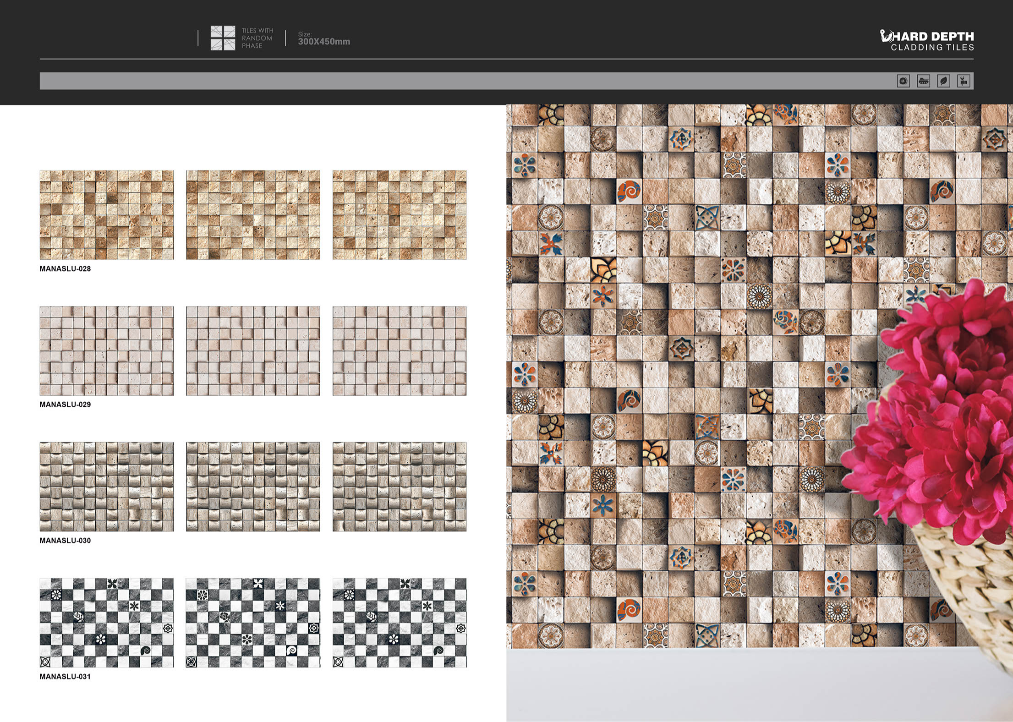Select the MANASLU-029 product code

click(65, 405)
